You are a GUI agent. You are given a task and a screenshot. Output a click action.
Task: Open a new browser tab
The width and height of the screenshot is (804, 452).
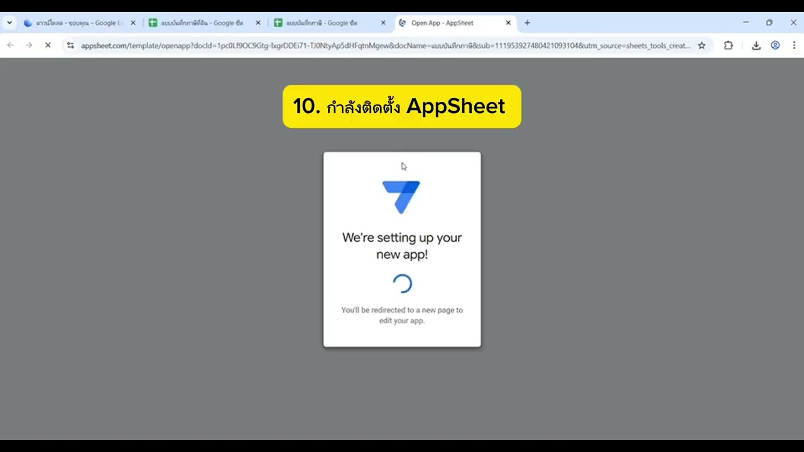[x=527, y=23]
